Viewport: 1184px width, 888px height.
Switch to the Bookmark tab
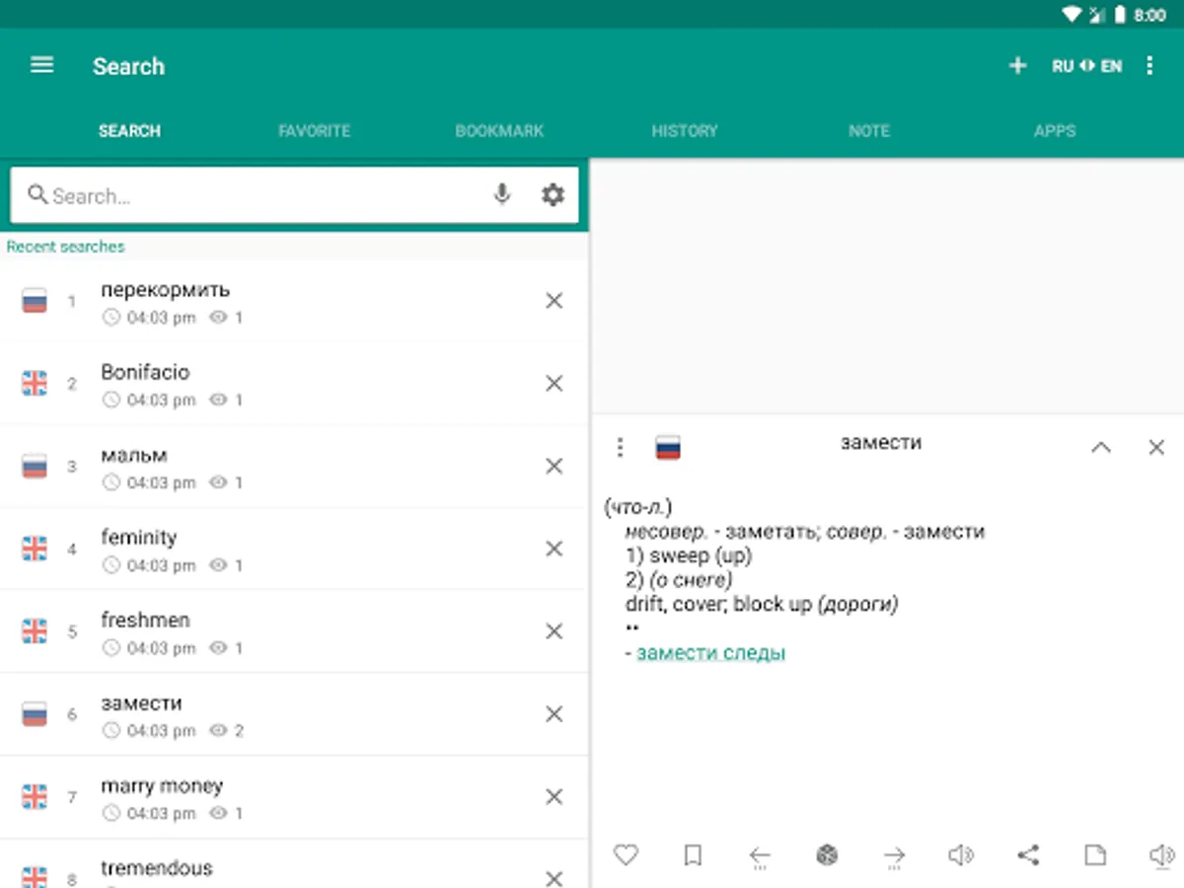pos(499,130)
